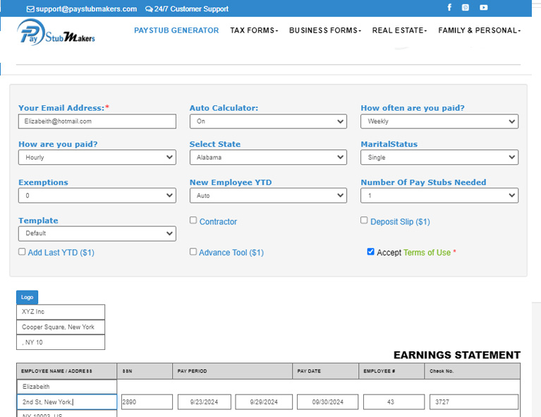This screenshot has height=417, width=541.
Task: Go to PAYSTUB GENERATOR menu item
Action: (x=176, y=30)
